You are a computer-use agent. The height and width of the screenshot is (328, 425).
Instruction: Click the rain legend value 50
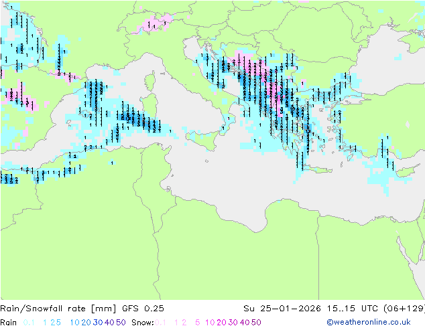point(121,323)
